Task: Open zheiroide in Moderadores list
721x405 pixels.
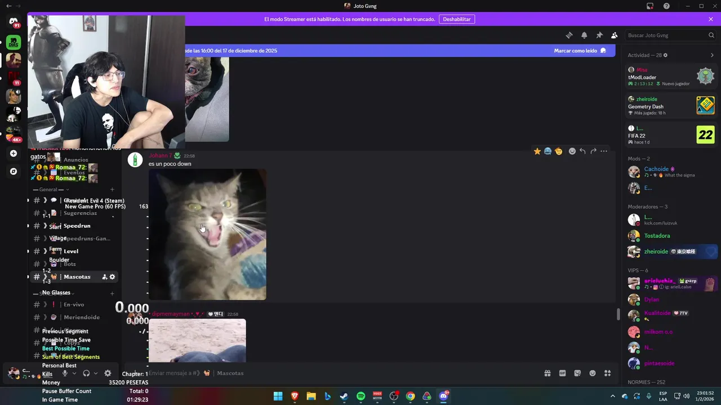Action: tap(671, 251)
